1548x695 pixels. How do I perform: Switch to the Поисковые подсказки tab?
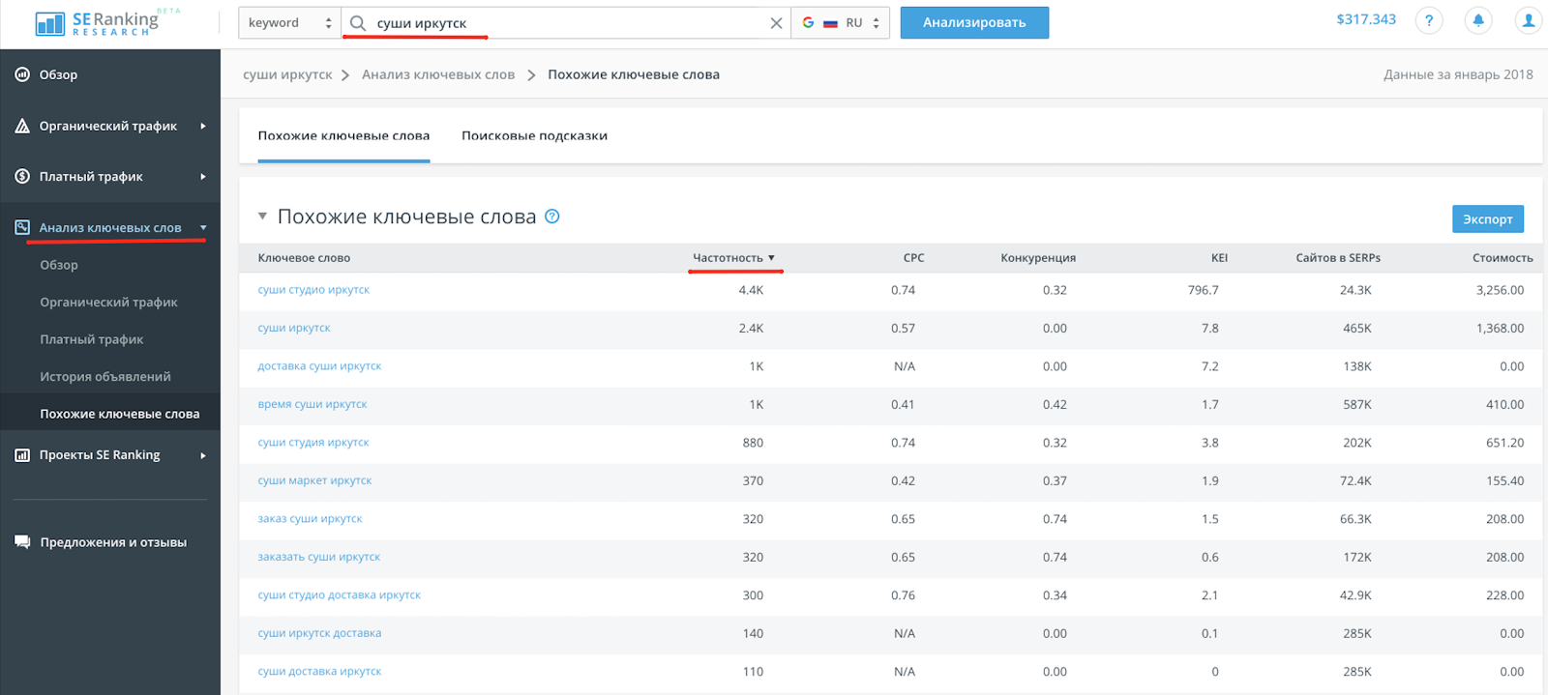coord(534,135)
